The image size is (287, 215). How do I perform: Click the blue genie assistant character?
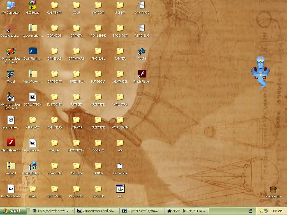(x=260, y=72)
